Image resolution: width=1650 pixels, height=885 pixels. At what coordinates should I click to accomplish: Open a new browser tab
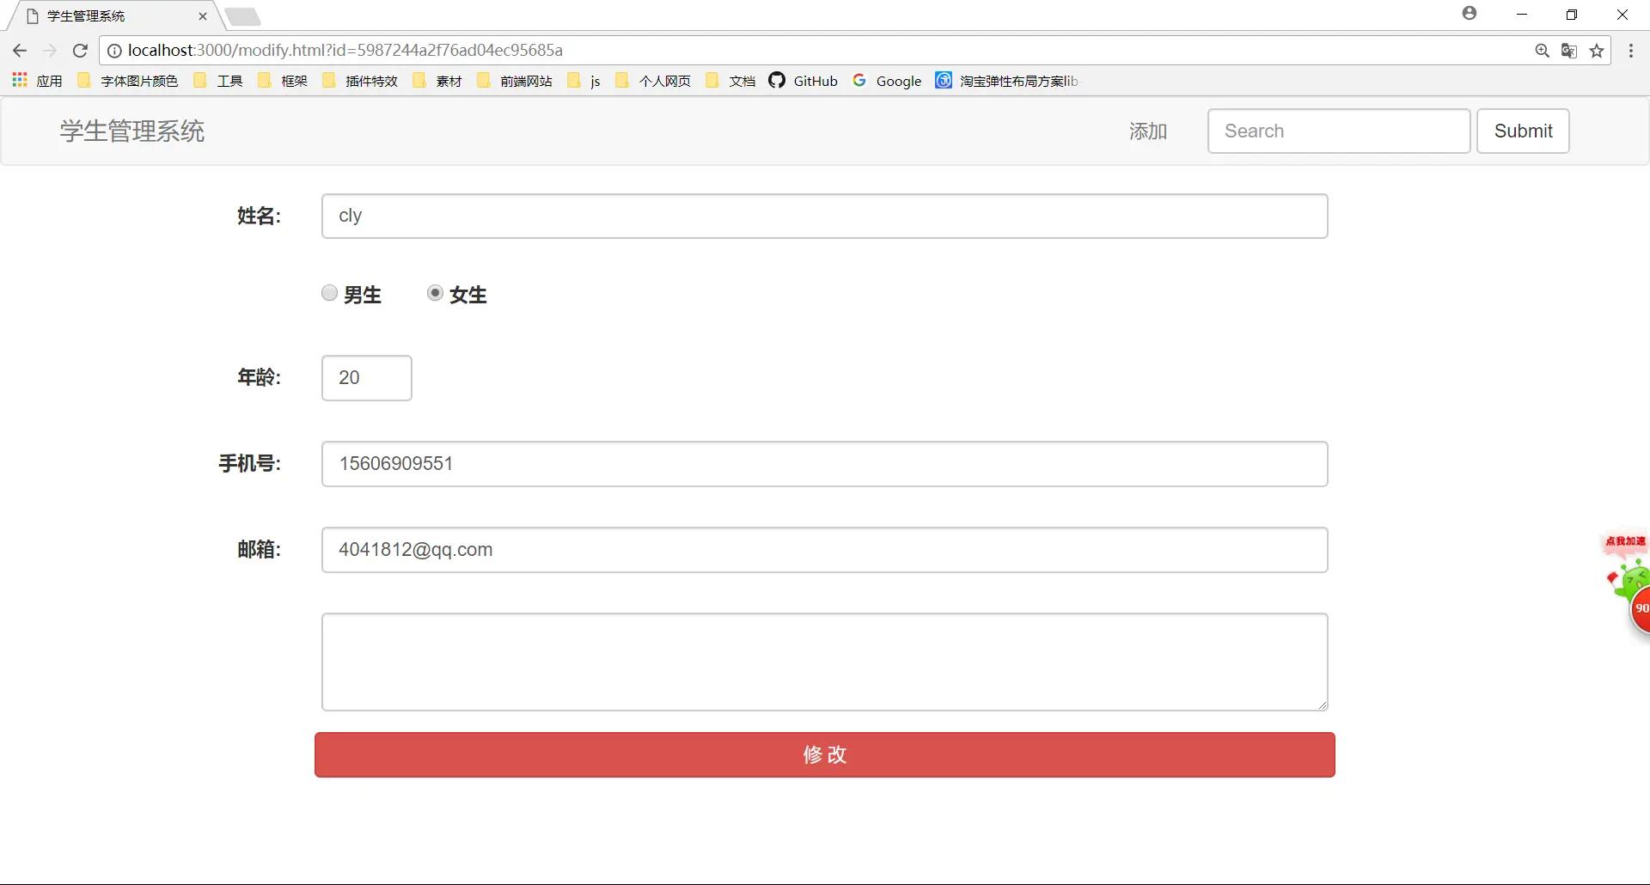click(243, 16)
